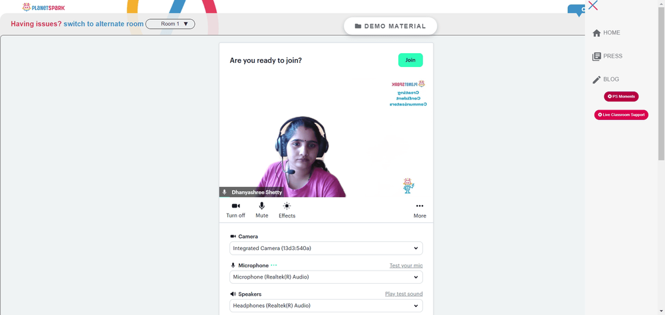Click the Play test sound link

[404, 294]
